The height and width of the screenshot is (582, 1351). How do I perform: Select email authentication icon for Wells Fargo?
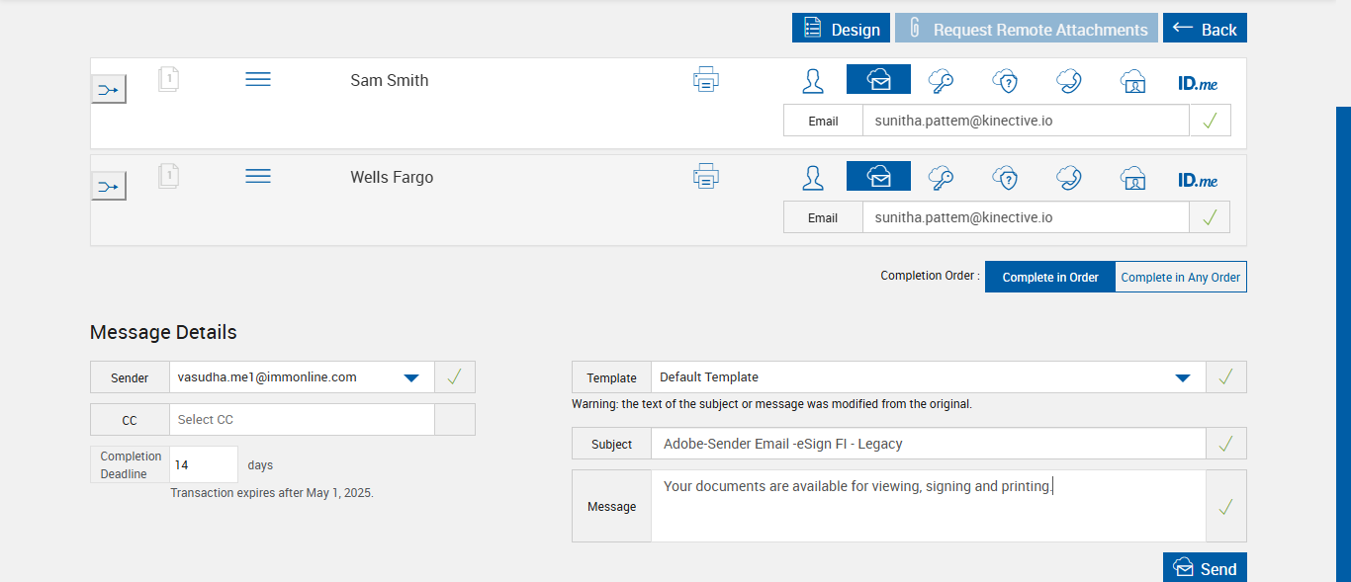(x=878, y=177)
